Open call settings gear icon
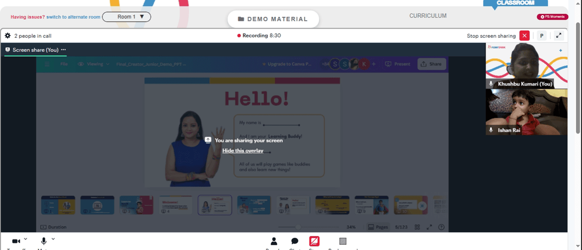The image size is (582, 250). (x=8, y=36)
